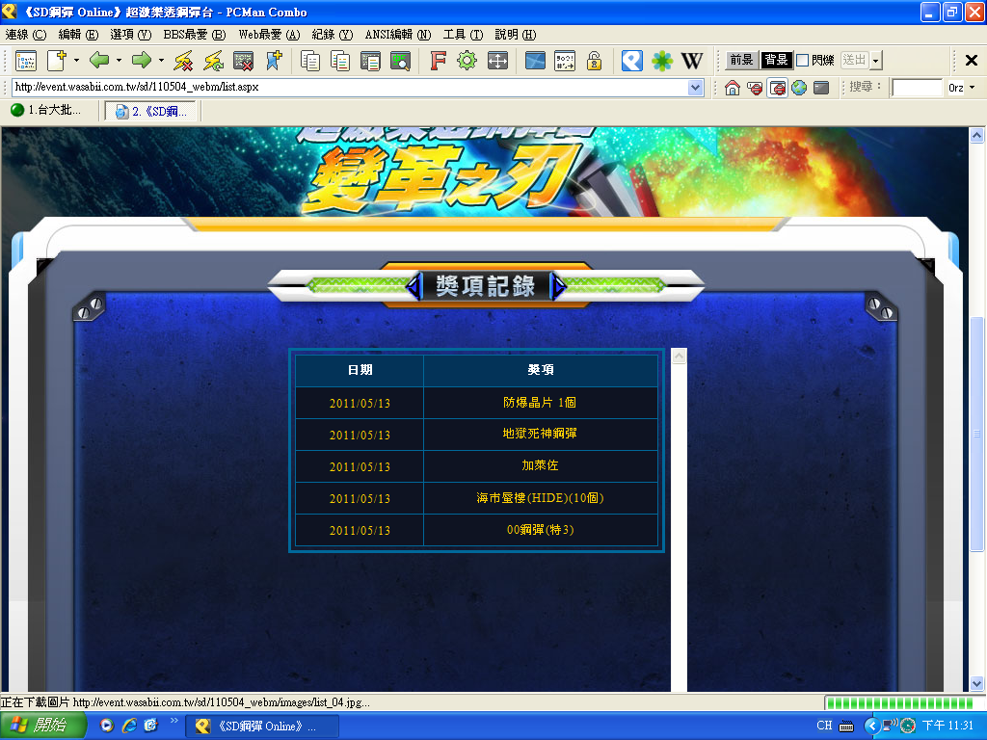Open the site list icon in toolbar

(x=26, y=61)
